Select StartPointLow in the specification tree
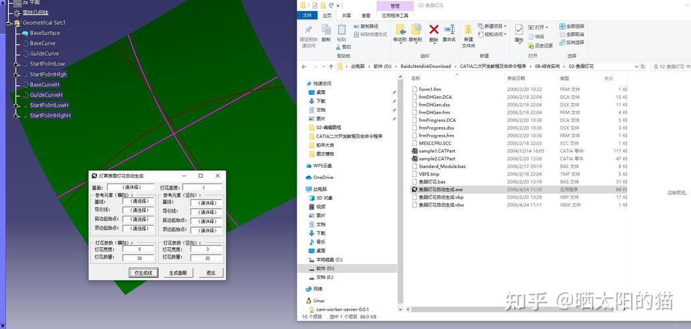 (47, 64)
